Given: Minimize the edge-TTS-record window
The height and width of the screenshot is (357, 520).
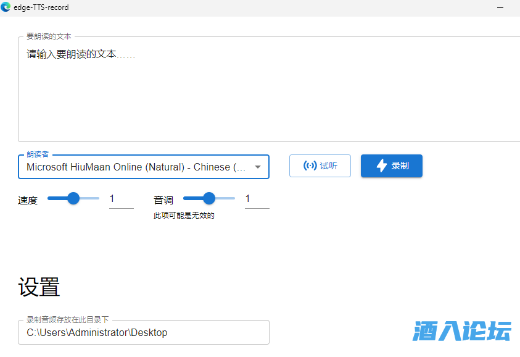Looking at the screenshot, I should pyautogui.click(x=501, y=7).
